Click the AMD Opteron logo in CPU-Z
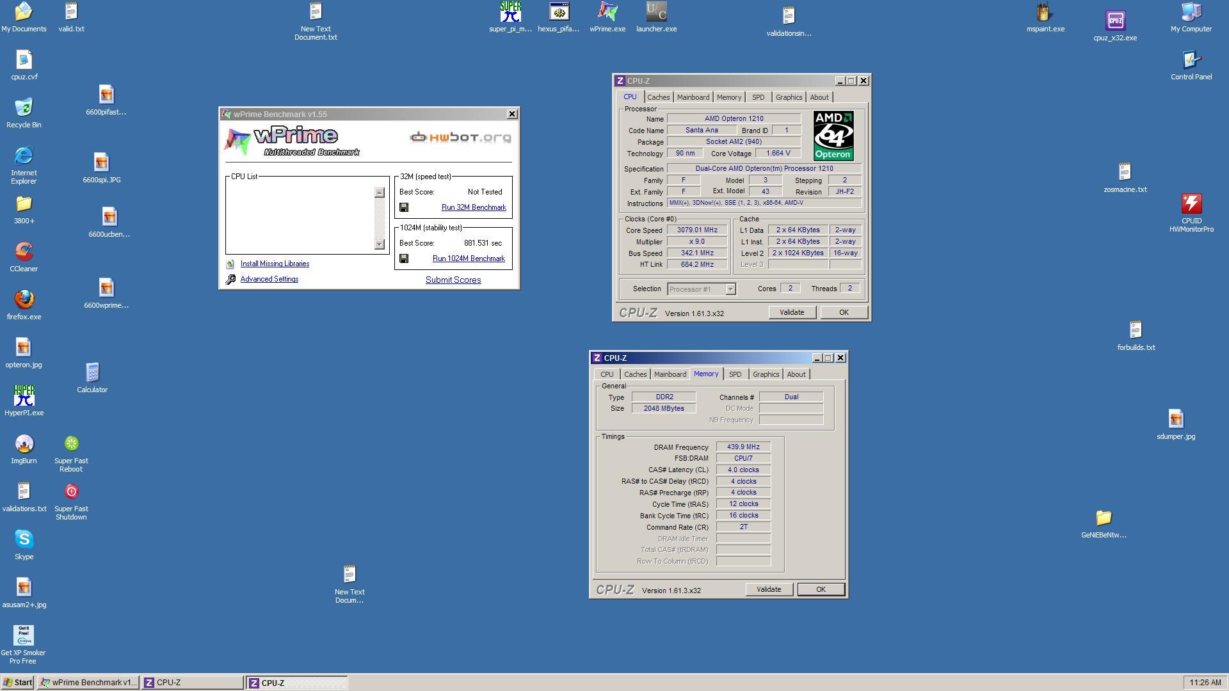This screenshot has width=1229, height=691. [833, 136]
